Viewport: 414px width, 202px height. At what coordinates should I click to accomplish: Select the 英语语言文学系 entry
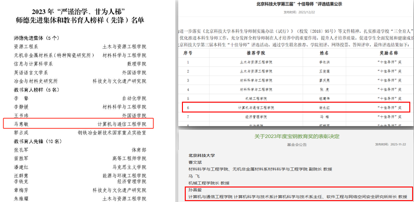(x=31, y=73)
